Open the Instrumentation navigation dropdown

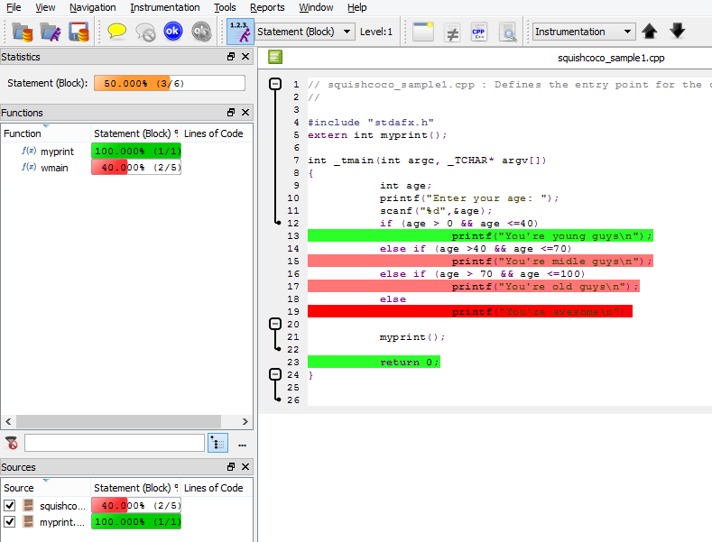point(584,32)
